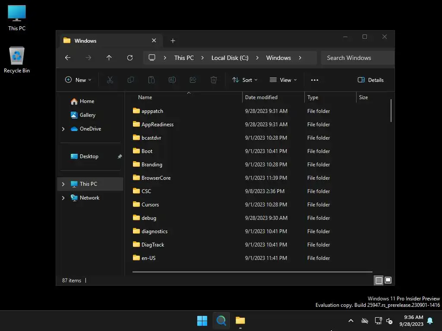This screenshot has width=442, height=331.
Task: Click the Delete trash icon
Action: 214,80
